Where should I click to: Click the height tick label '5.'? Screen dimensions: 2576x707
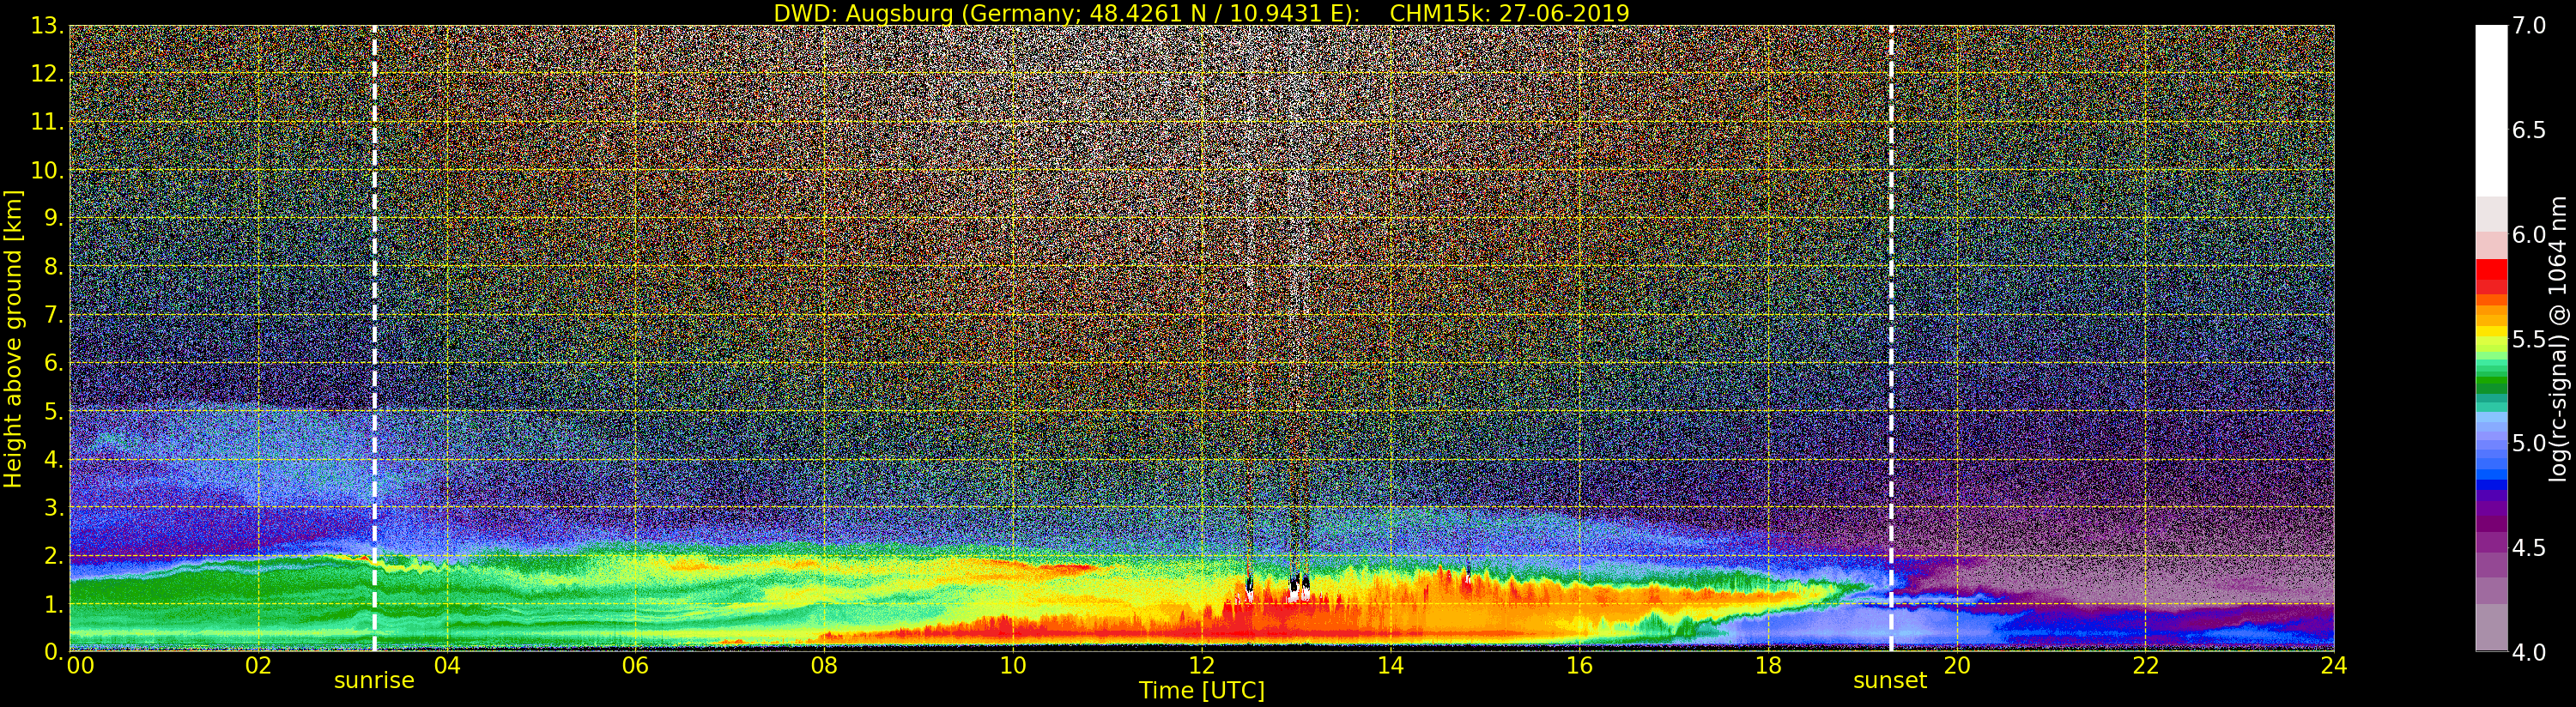click(54, 411)
